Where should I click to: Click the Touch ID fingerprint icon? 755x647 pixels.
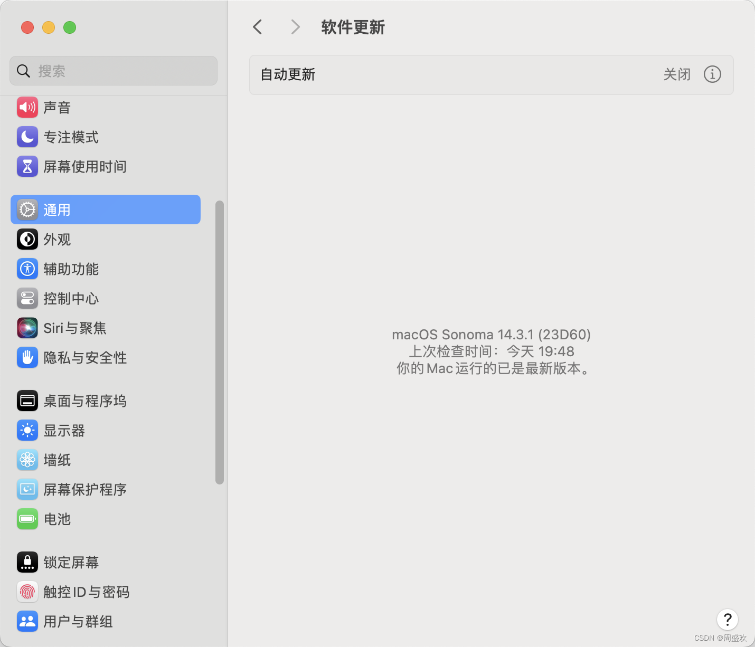point(27,592)
